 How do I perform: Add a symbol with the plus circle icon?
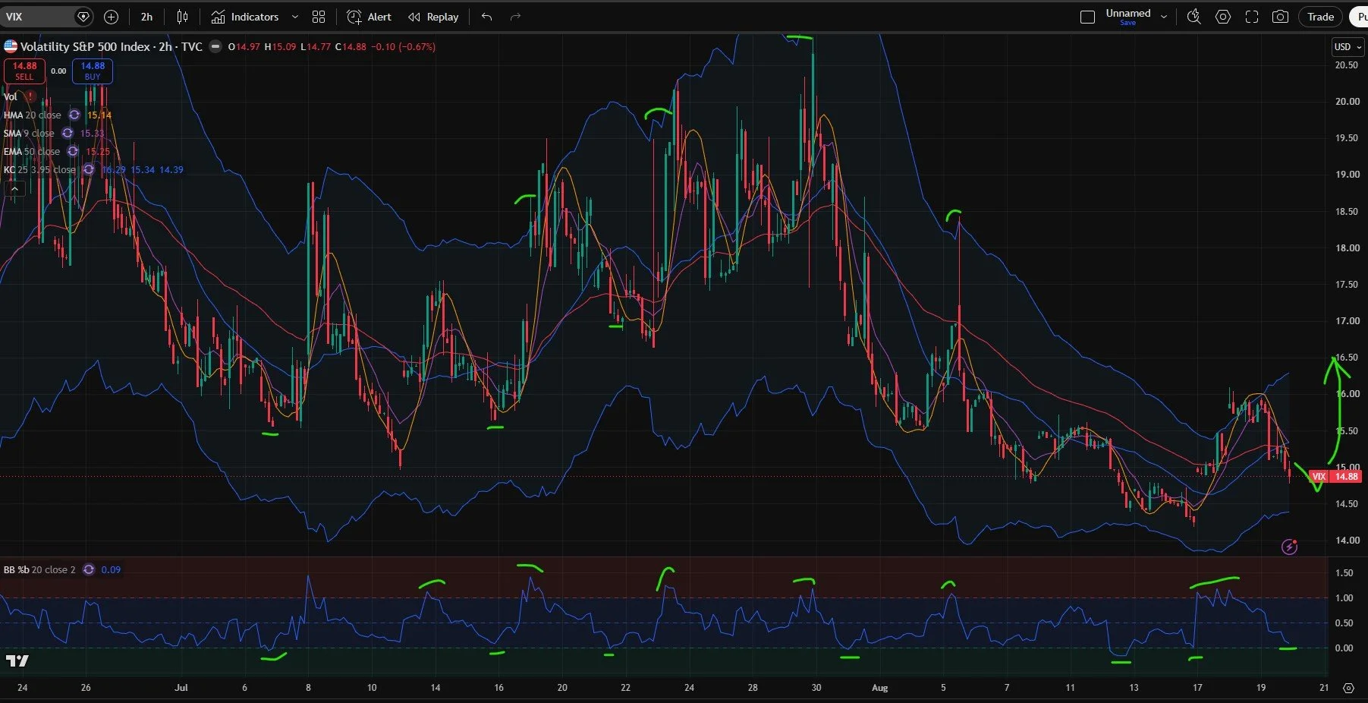point(111,17)
